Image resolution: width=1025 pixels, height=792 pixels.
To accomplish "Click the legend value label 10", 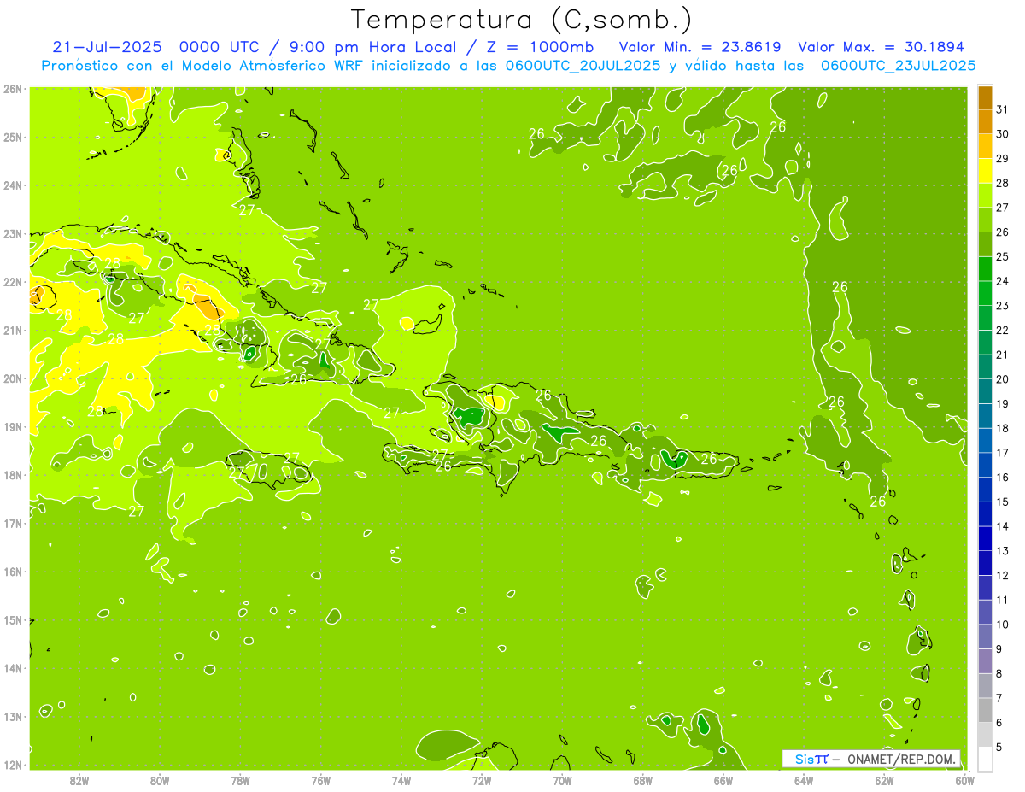I will [x=1002, y=625].
